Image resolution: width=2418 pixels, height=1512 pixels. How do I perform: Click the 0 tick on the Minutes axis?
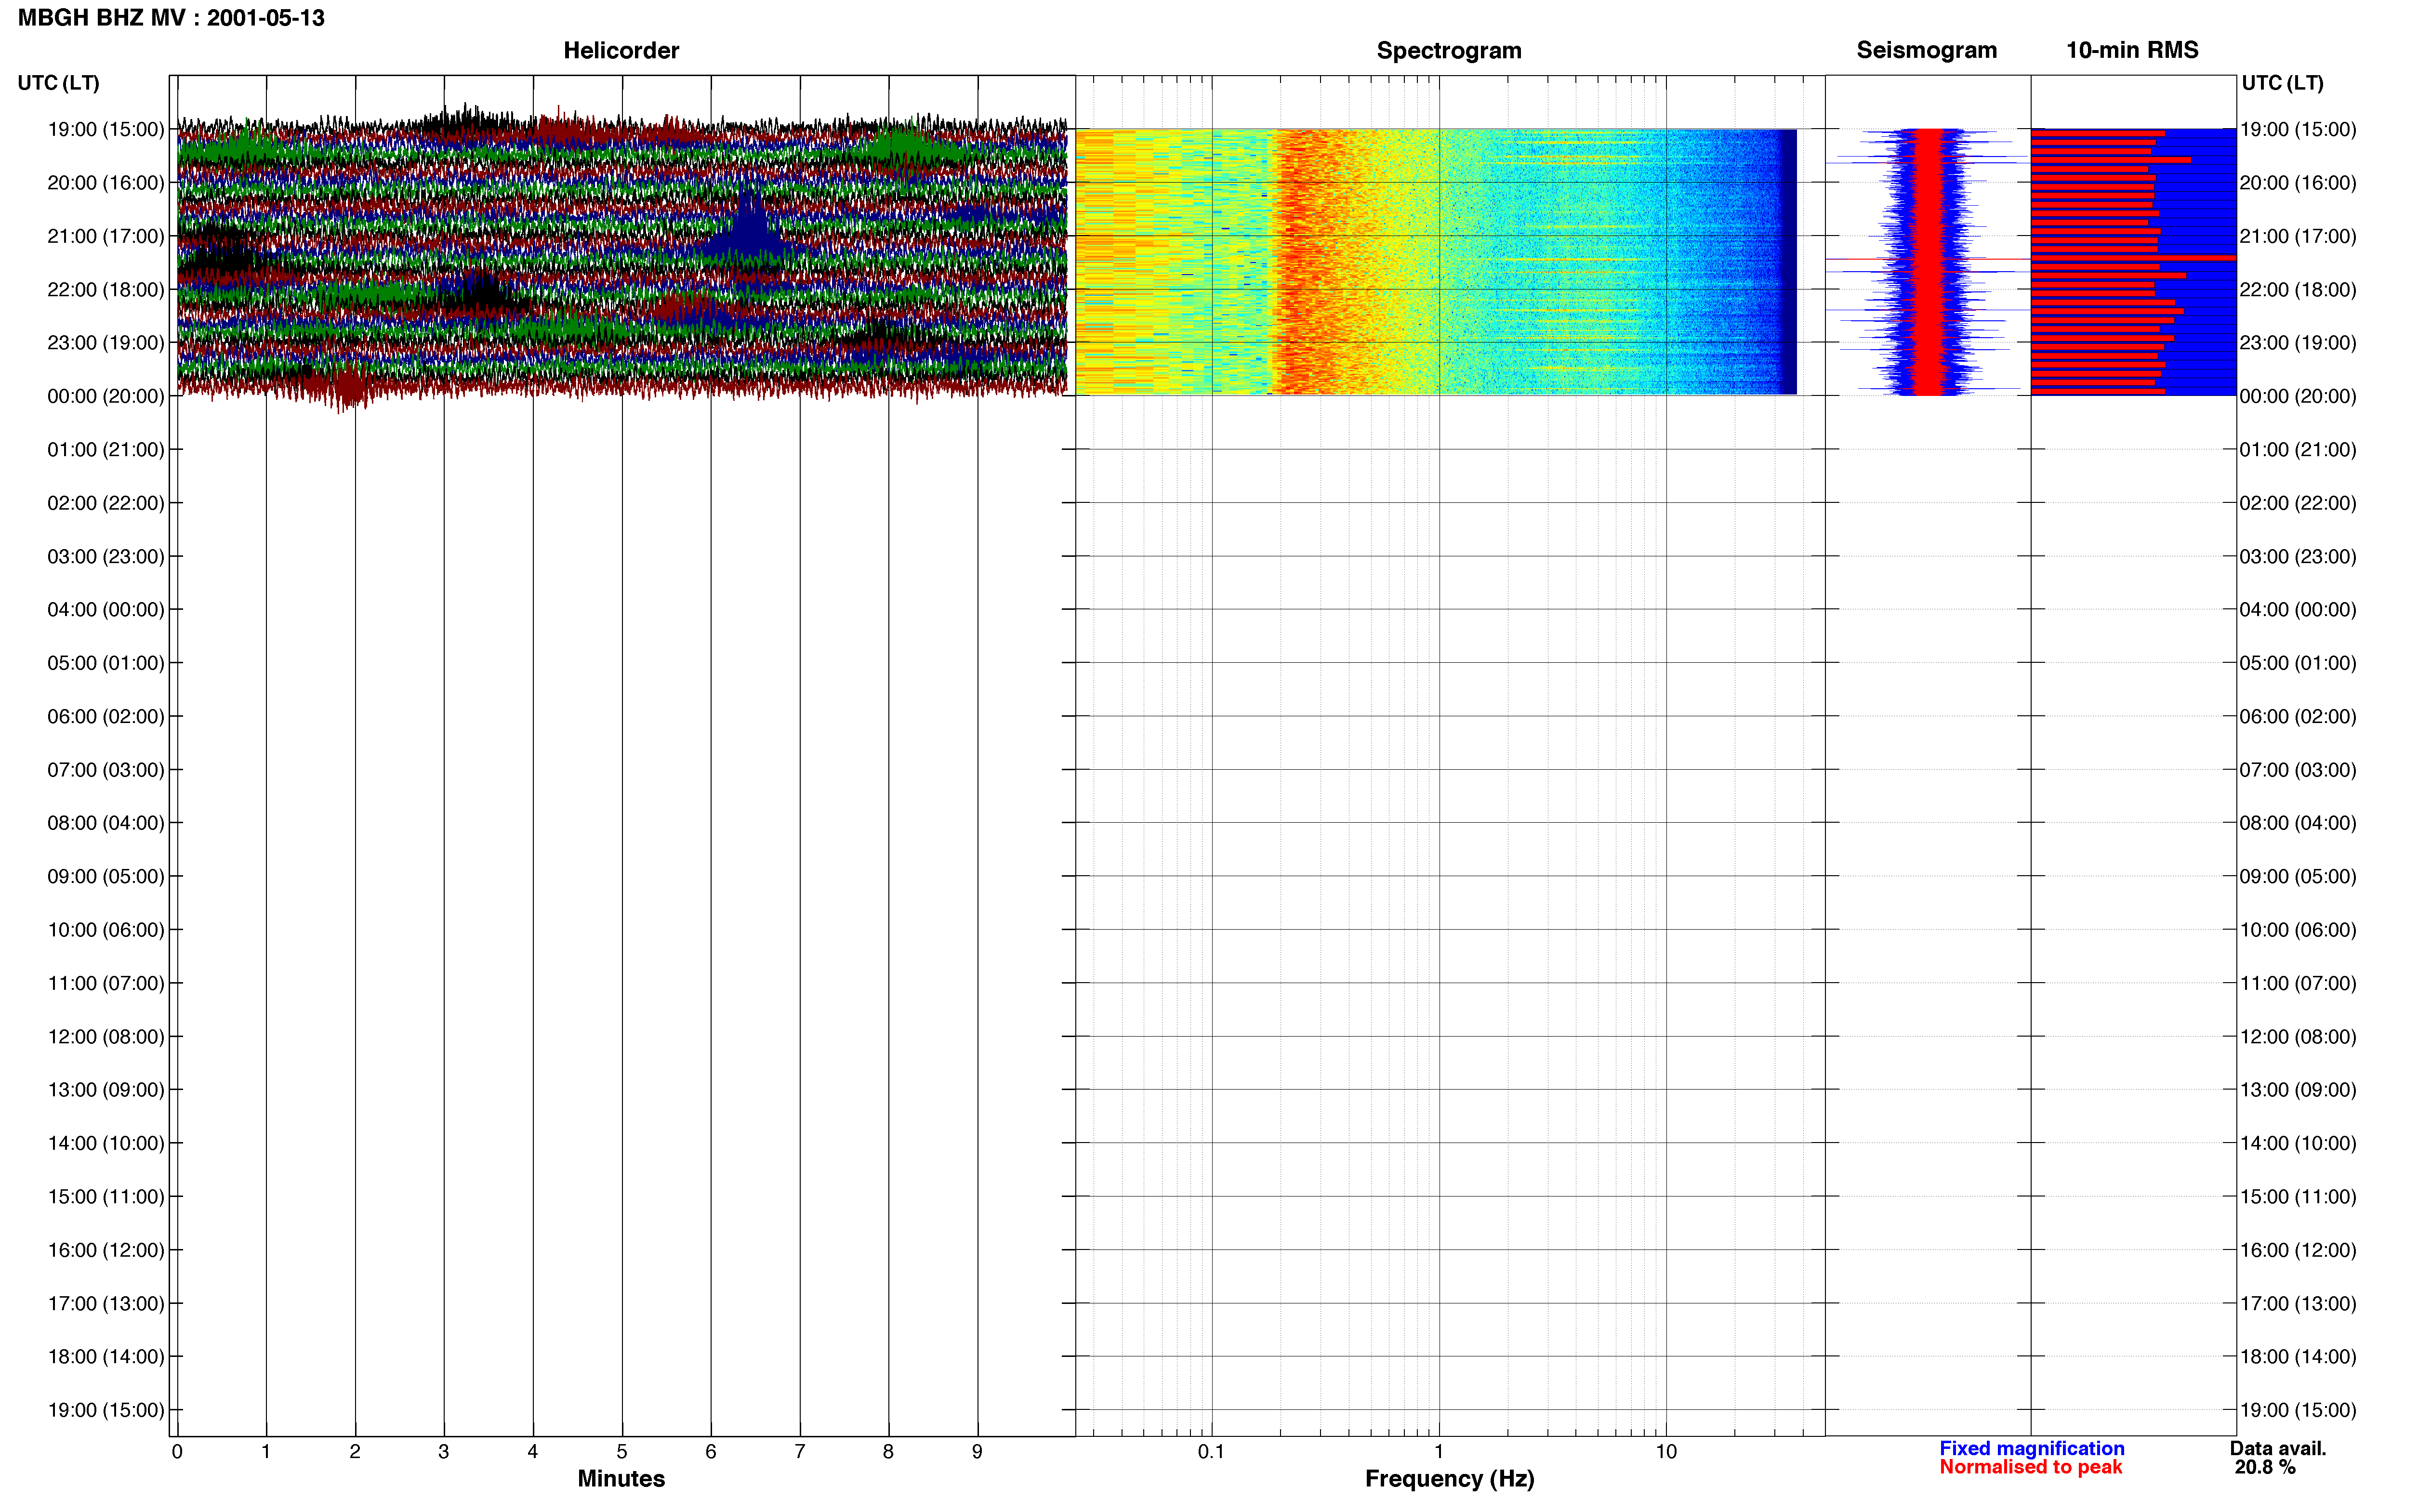click(x=177, y=1451)
